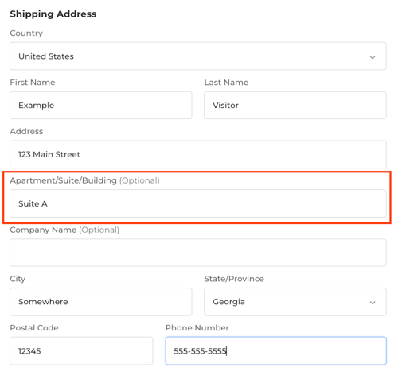
Task: Click the Country dropdown chevron arrow
Action: pos(373,57)
